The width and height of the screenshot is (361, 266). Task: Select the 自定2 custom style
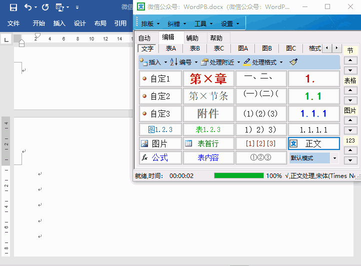pyautogui.click(x=160, y=96)
